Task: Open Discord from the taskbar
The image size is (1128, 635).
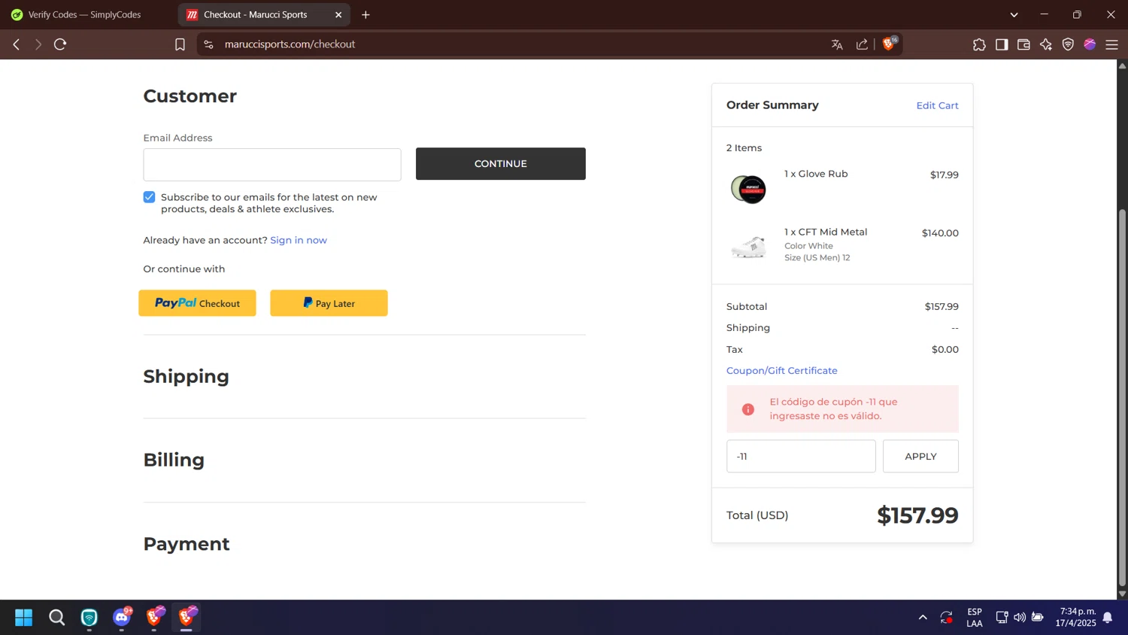Action: [x=122, y=618]
